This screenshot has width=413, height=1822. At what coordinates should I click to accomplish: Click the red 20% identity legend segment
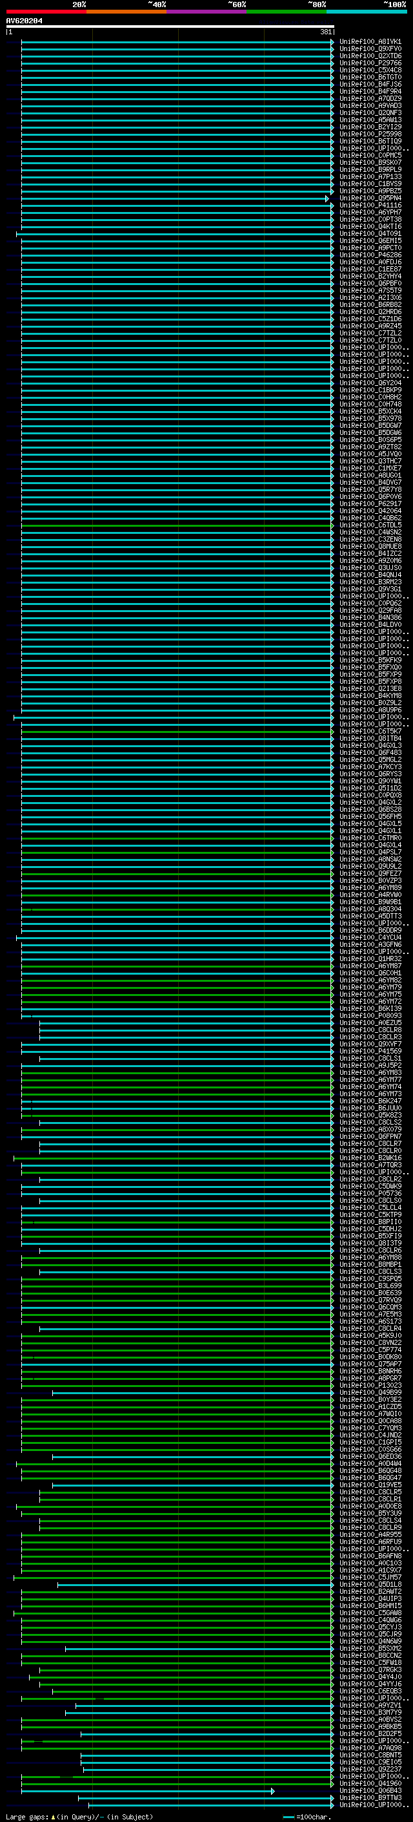coord(46,12)
